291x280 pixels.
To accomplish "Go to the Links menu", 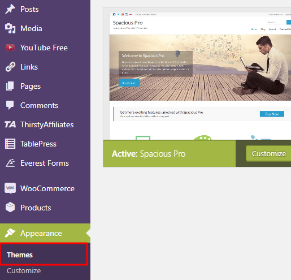I will (45, 67).
